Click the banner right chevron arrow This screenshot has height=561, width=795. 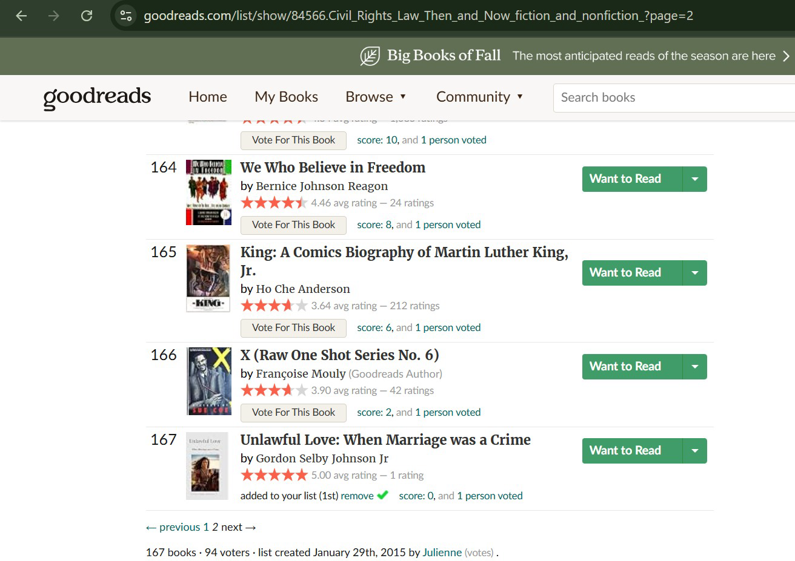tap(786, 56)
